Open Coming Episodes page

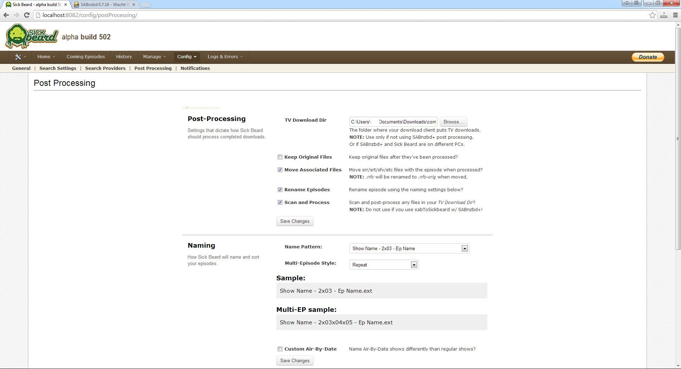[x=86, y=57]
